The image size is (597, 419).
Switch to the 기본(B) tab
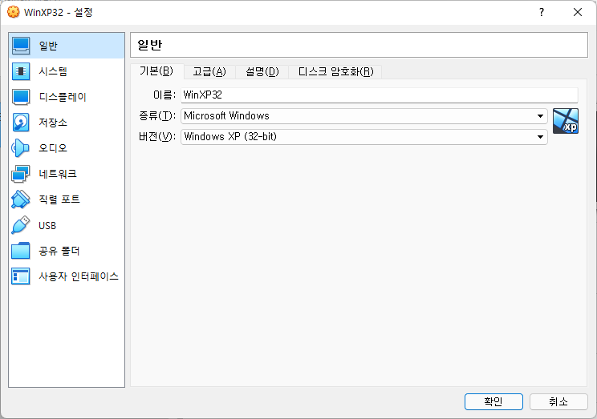click(x=156, y=71)
